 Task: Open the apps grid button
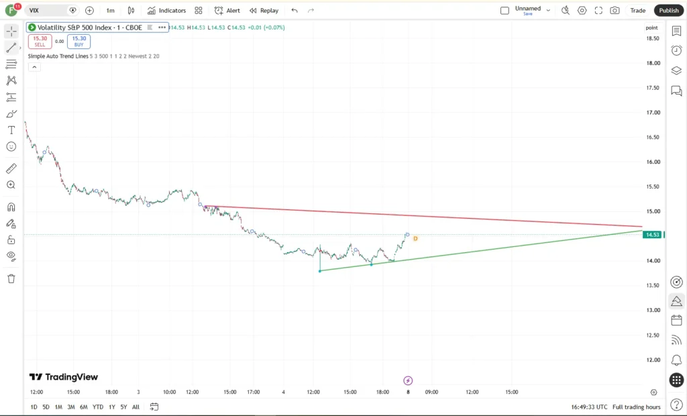point(676,380)
